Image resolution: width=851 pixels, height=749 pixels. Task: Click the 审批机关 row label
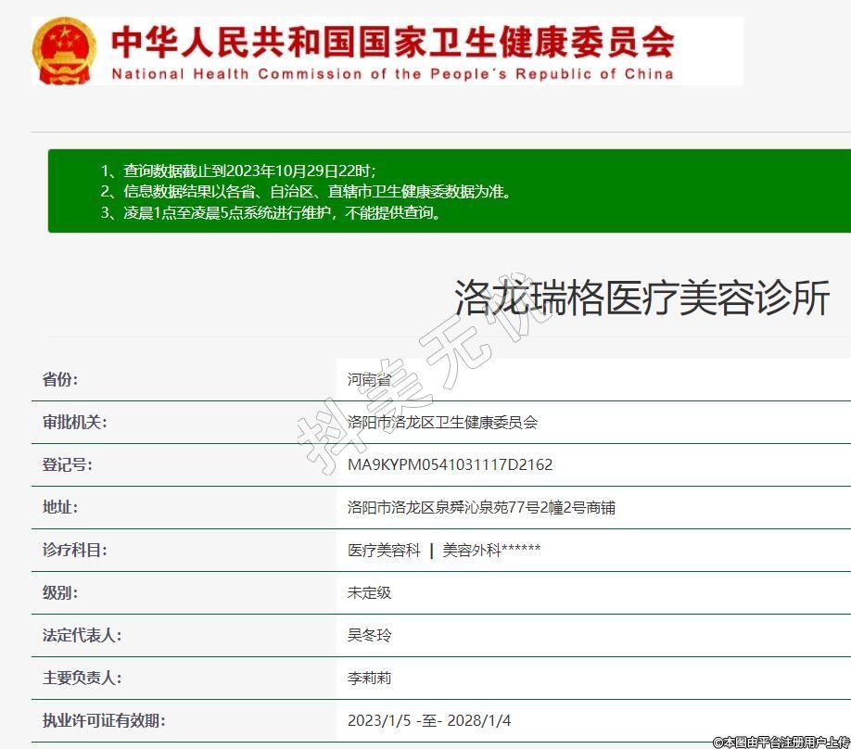click(75, 422)
